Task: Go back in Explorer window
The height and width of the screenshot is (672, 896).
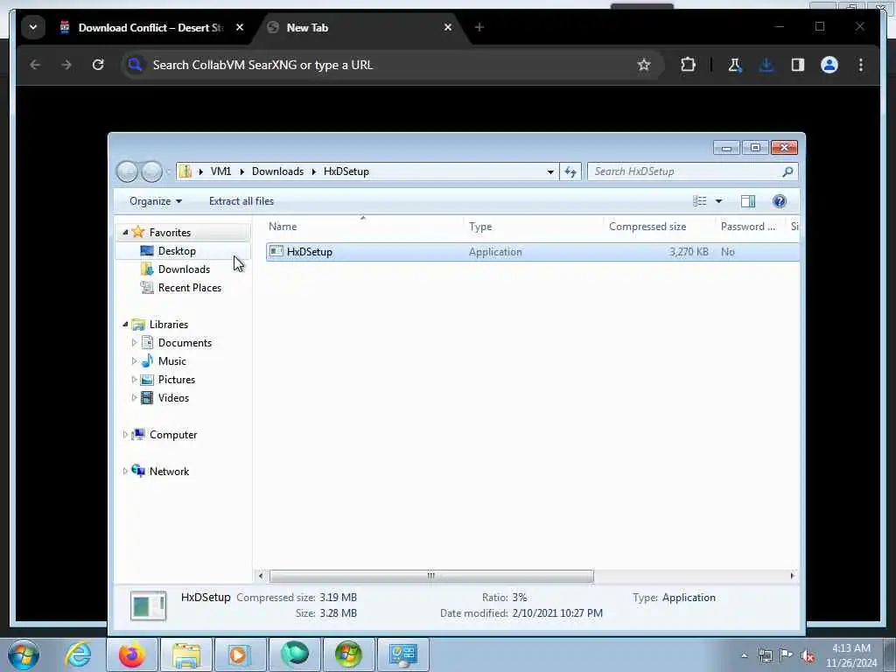Action: [x=127, y=171]
